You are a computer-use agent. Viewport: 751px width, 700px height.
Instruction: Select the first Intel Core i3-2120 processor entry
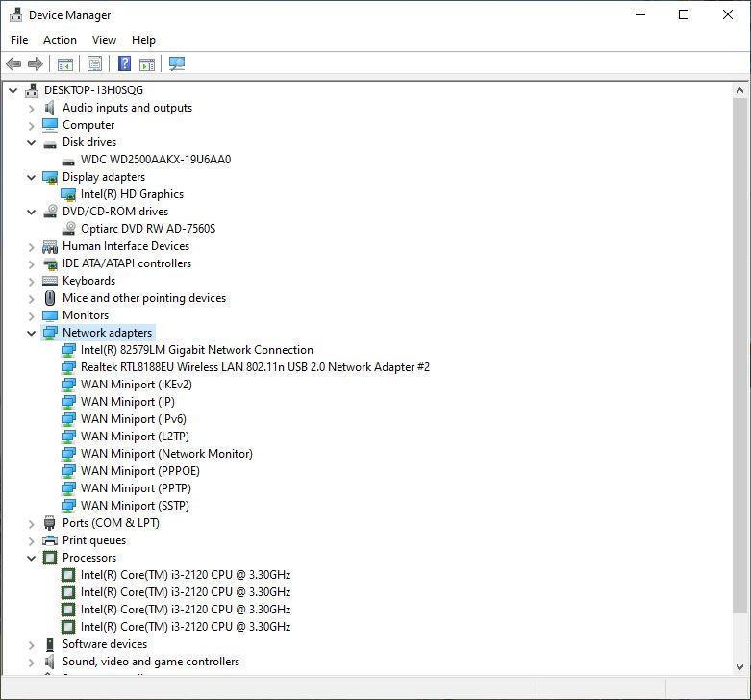(186, 575)
